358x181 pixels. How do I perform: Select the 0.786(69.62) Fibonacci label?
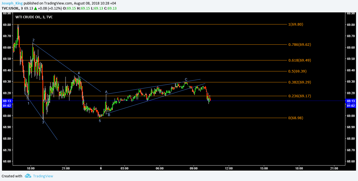click(300, 45)
